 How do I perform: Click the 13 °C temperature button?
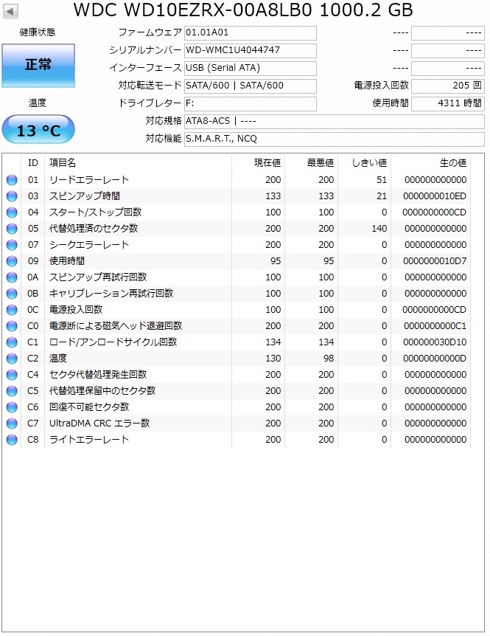[38, 131]
